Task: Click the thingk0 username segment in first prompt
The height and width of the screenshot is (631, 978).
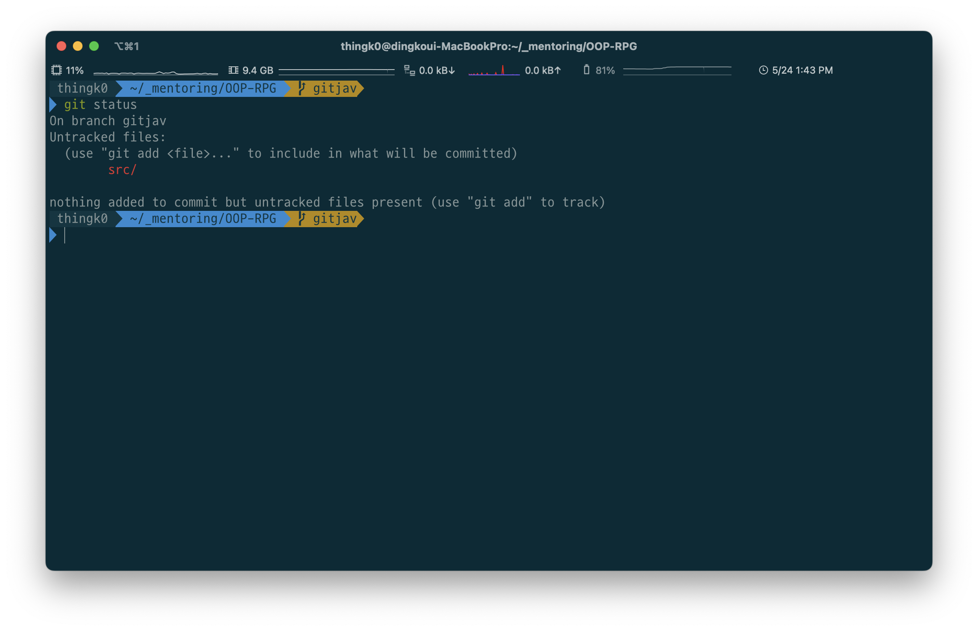Action: pyautogui.click(x=82, y=88)
